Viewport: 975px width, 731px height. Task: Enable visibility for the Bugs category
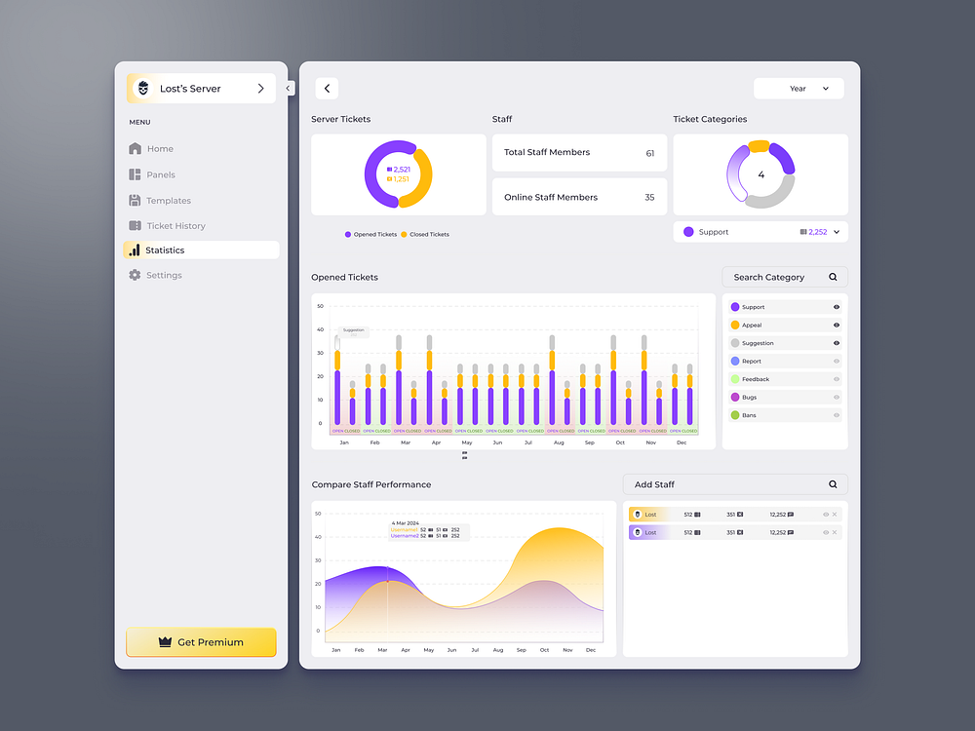(x=838, y=397)
